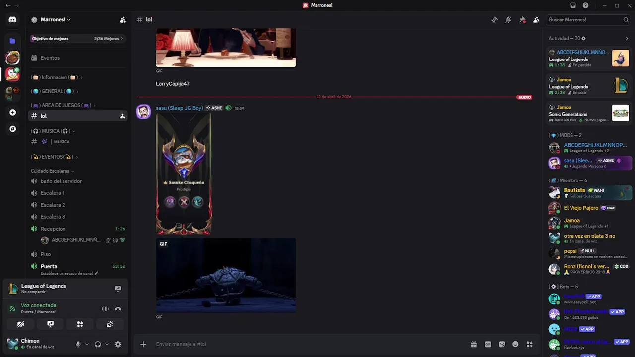Expand the Actividad panel arrow
Image resolution: width=635 pixels, height=357 pixels.
pos(627,38)
